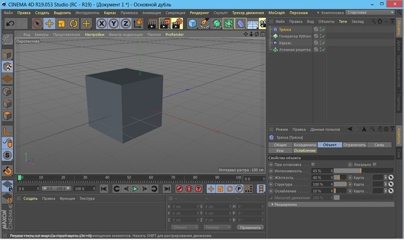The image size is (404, 240).
Task: Play the animation forwards
Action: (x=134, y=189)
